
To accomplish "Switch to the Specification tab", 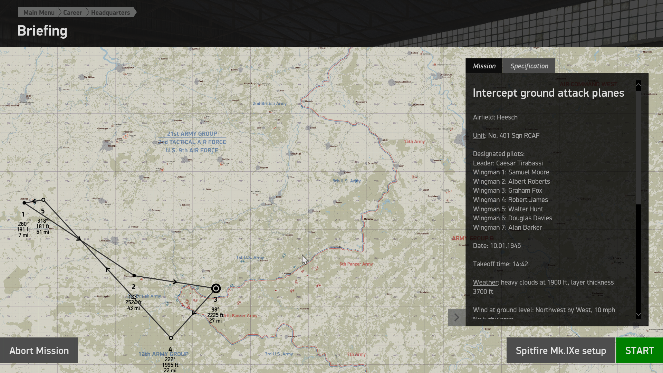I will click(x=529, y=66).
